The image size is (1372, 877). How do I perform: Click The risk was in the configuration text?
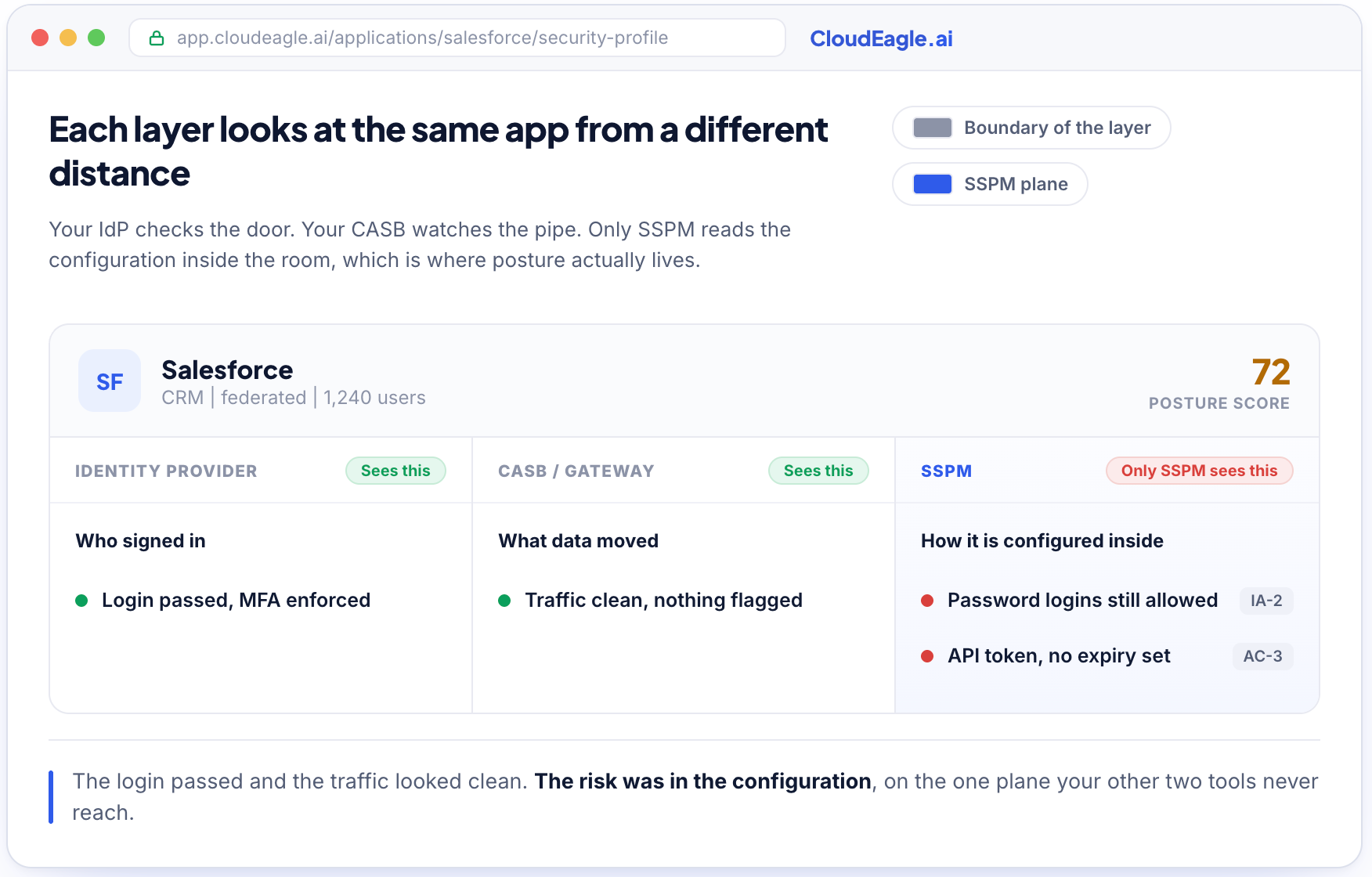click(x=702, y=781)
